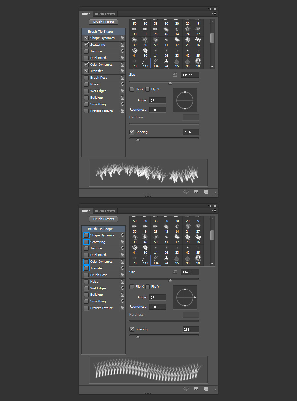Click Size slider handle in lower panel
This screenshot has height=401, width=297.
point(170,280)
